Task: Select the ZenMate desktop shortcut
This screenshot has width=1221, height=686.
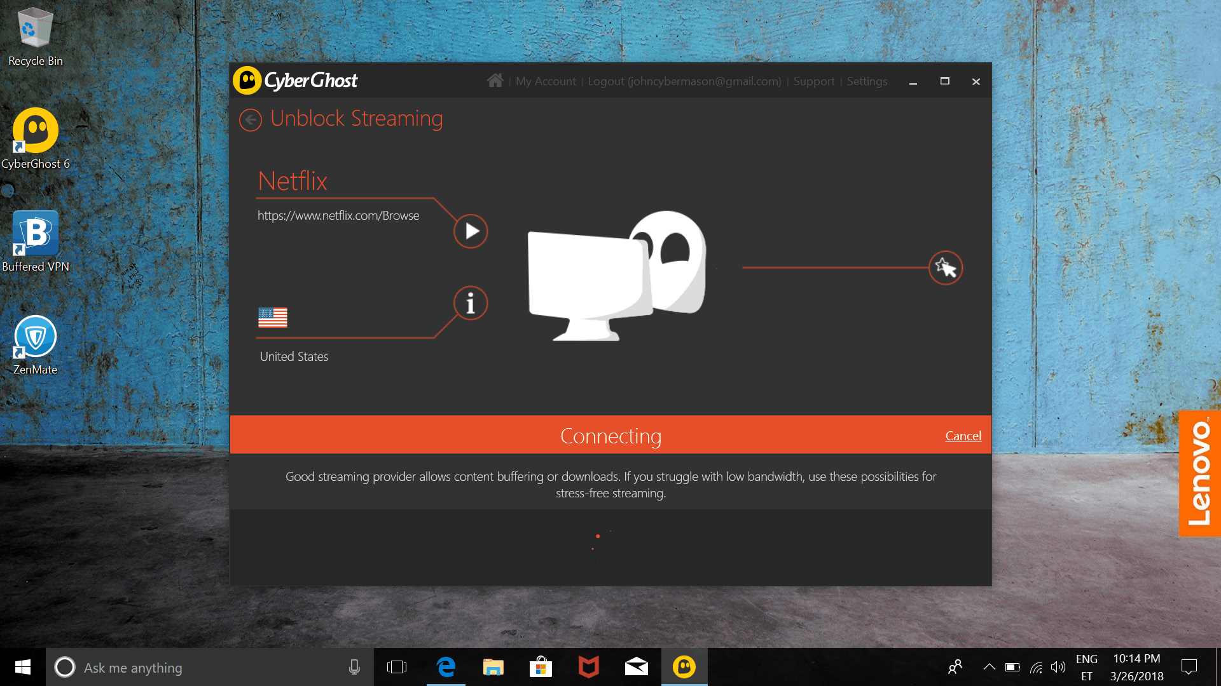Action: pos(36,346)
